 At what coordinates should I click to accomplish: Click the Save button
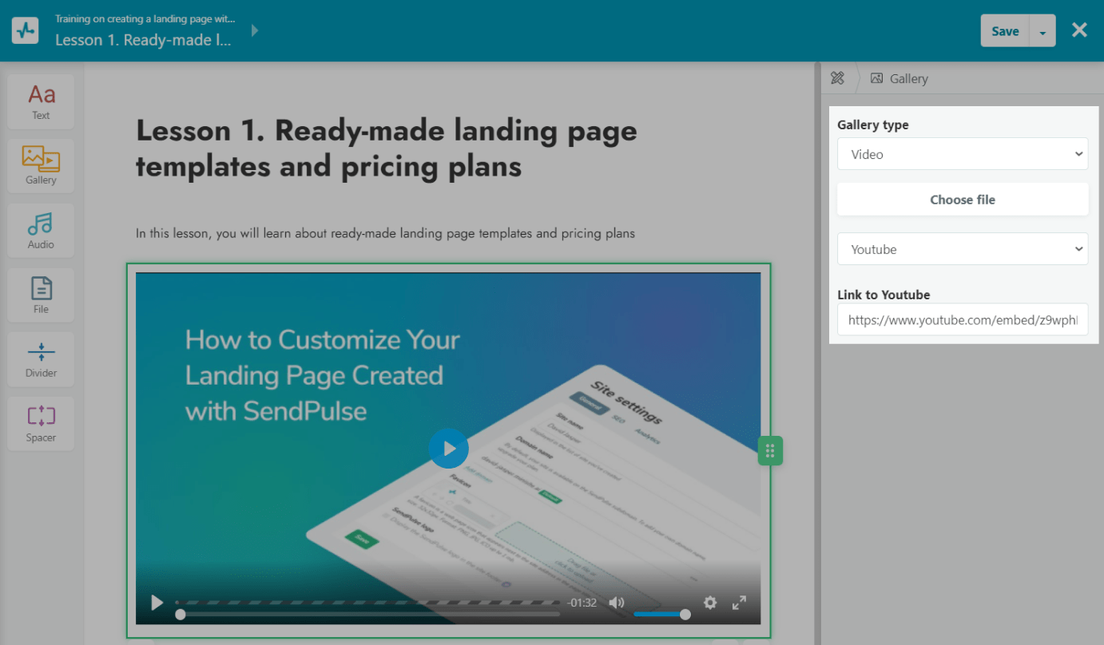pos(1005,31)
